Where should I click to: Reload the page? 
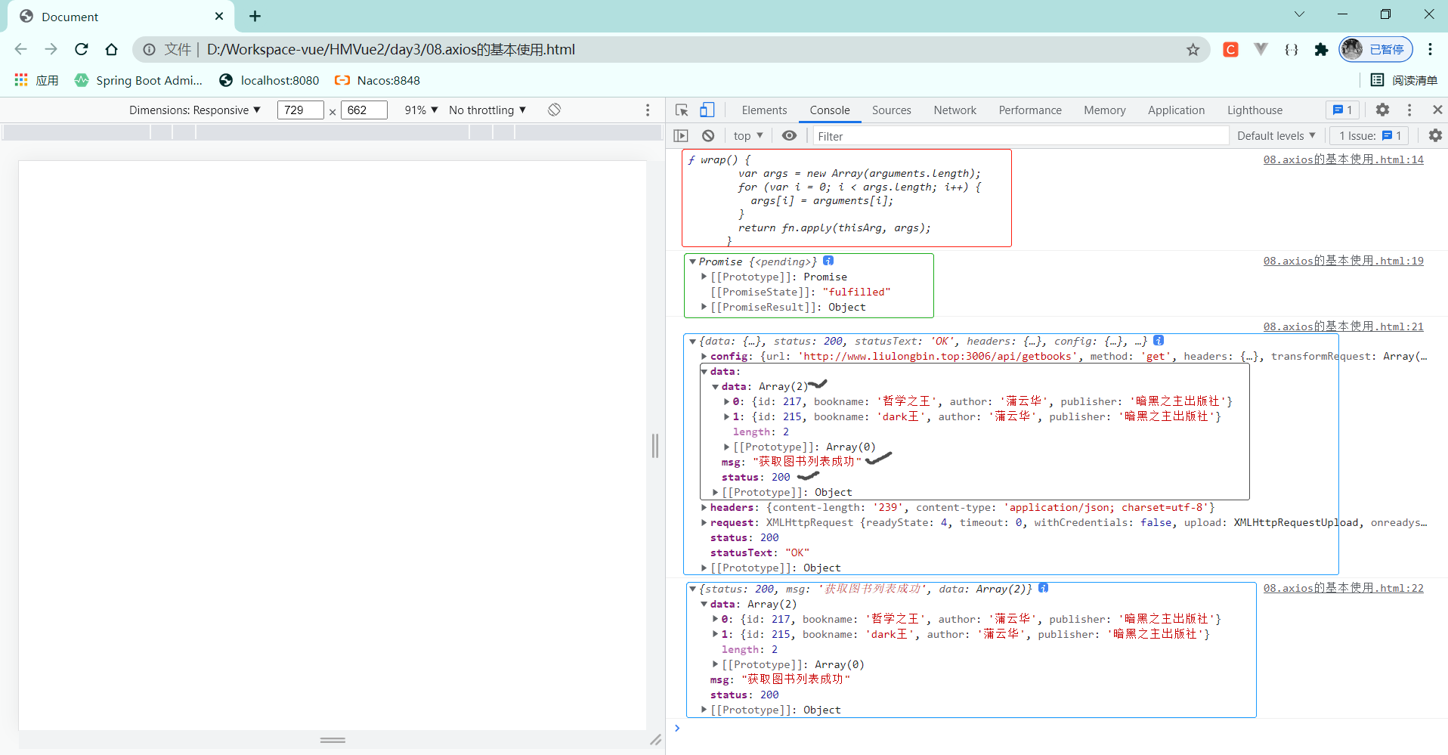click(82, 50)
